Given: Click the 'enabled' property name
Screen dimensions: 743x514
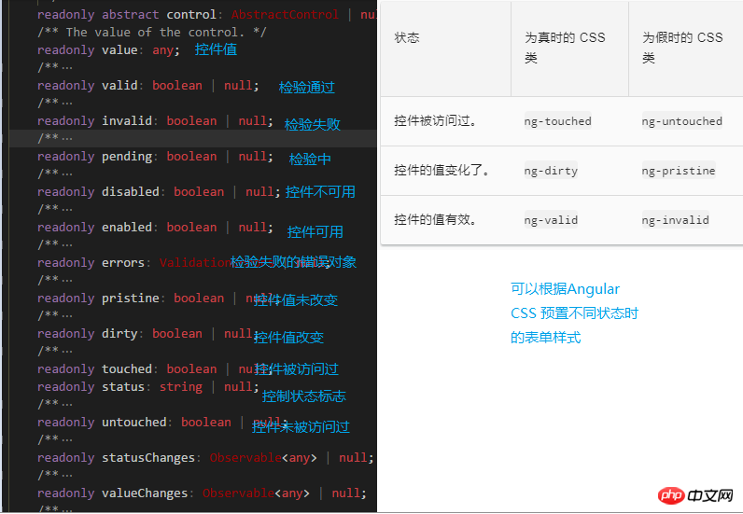Looking at the screenshot, I should point(127,227).
